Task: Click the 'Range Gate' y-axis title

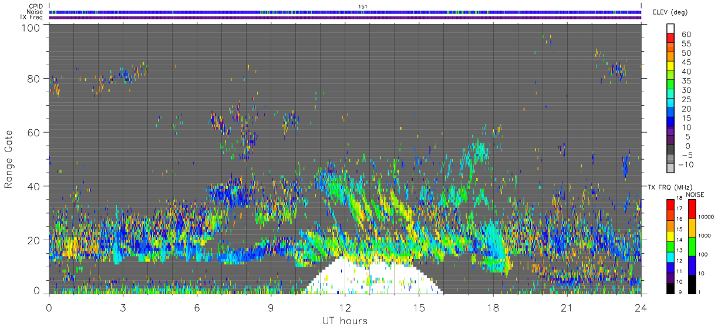Action: click(x=9, y=159)
